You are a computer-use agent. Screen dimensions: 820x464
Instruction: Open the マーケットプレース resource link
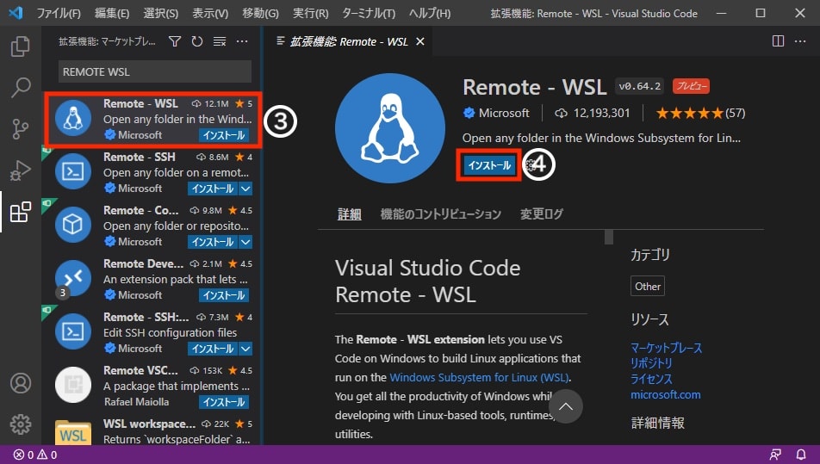point(667,348)
